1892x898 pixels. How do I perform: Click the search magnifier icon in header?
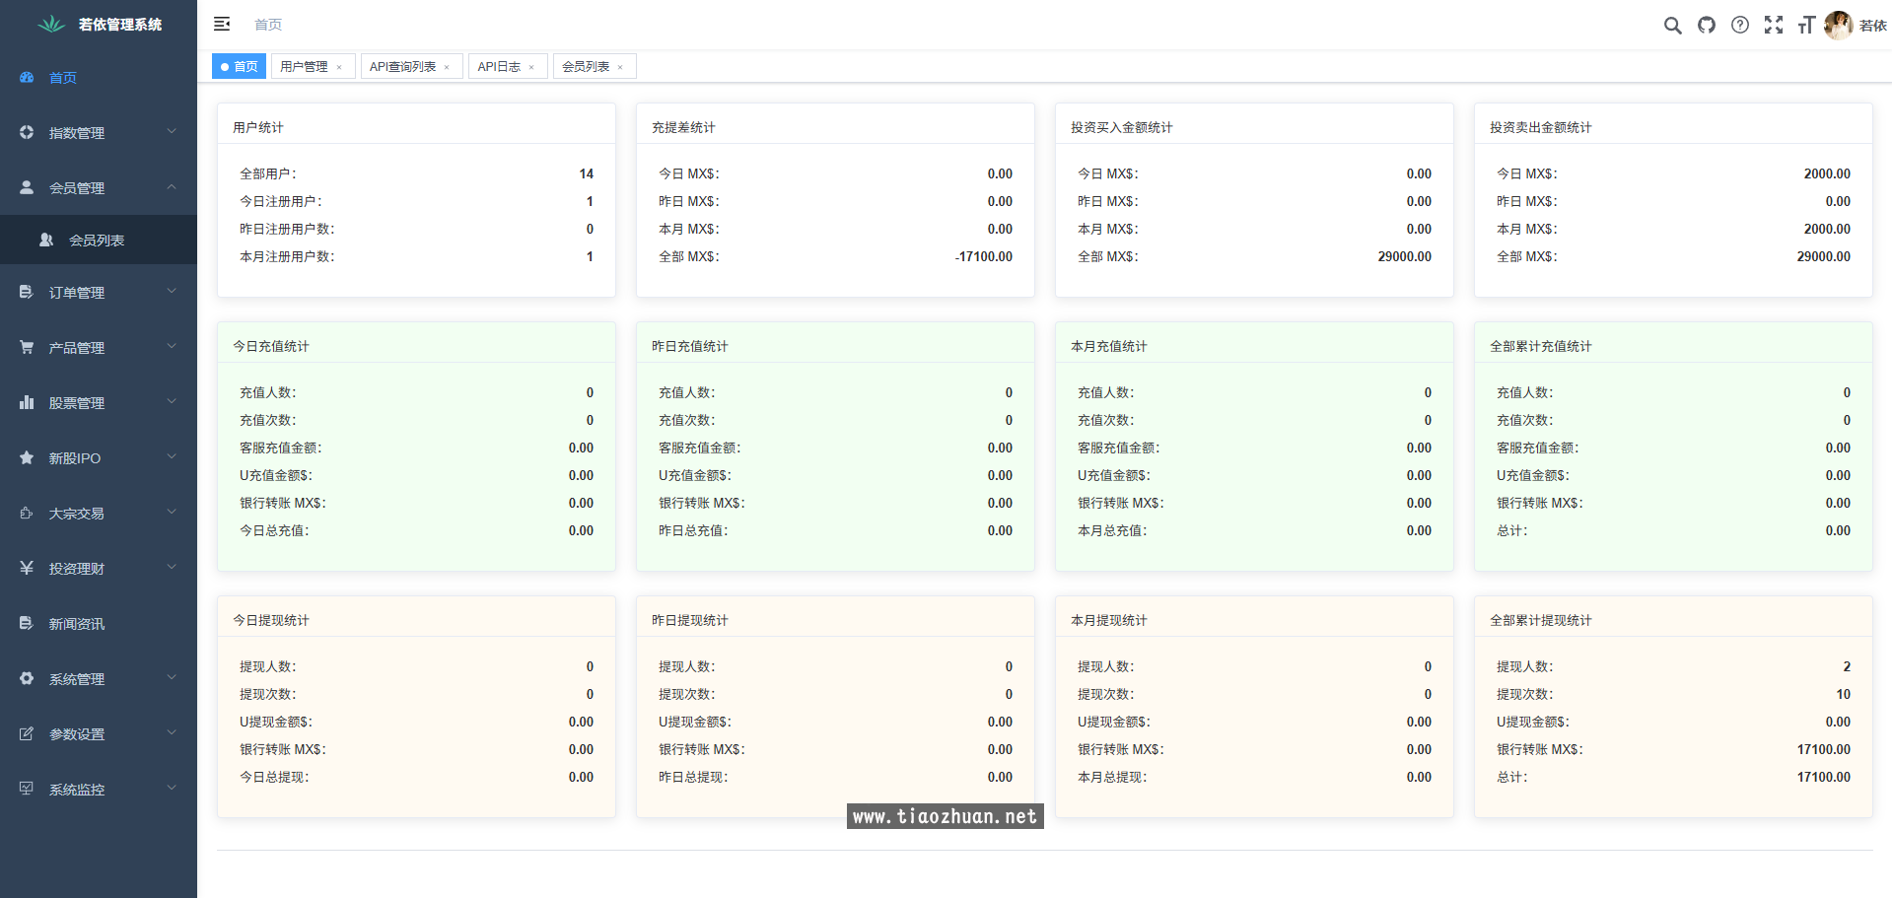pos(1672,25)
